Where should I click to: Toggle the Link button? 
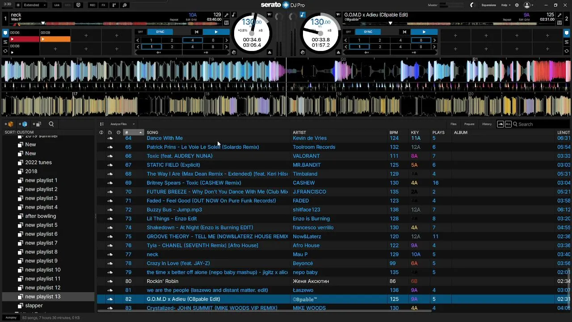(57, 5)
